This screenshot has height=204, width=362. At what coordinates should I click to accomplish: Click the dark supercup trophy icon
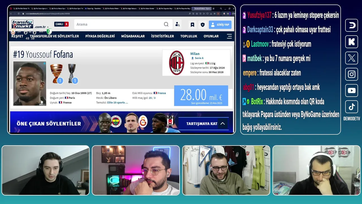72,73
